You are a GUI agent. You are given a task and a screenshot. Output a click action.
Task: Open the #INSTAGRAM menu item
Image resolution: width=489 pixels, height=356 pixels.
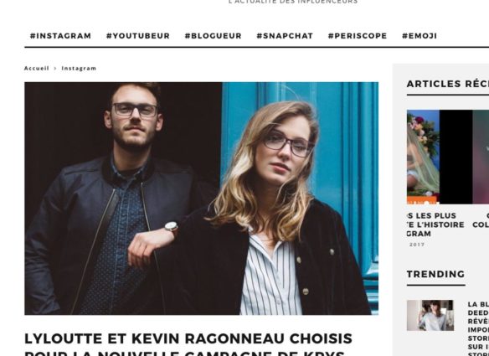(x=60, y=36)
